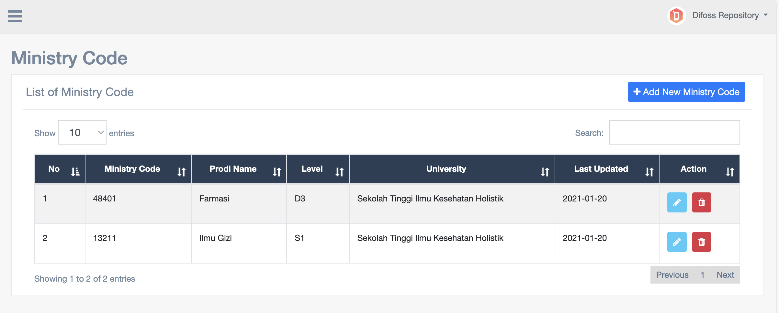Open the hamburger sidebar menu
Image resolution: width=779 pixels, height=313 pixels.
tap(15, 16)
